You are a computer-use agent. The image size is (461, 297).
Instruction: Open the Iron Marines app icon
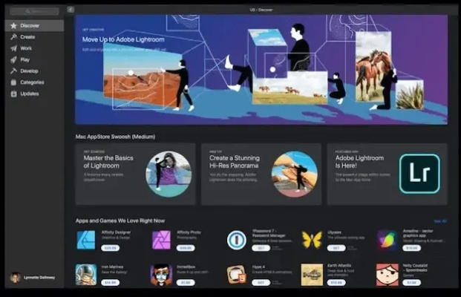coord(85,274)
